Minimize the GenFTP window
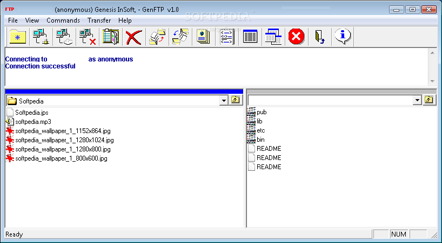 [396, 10]
